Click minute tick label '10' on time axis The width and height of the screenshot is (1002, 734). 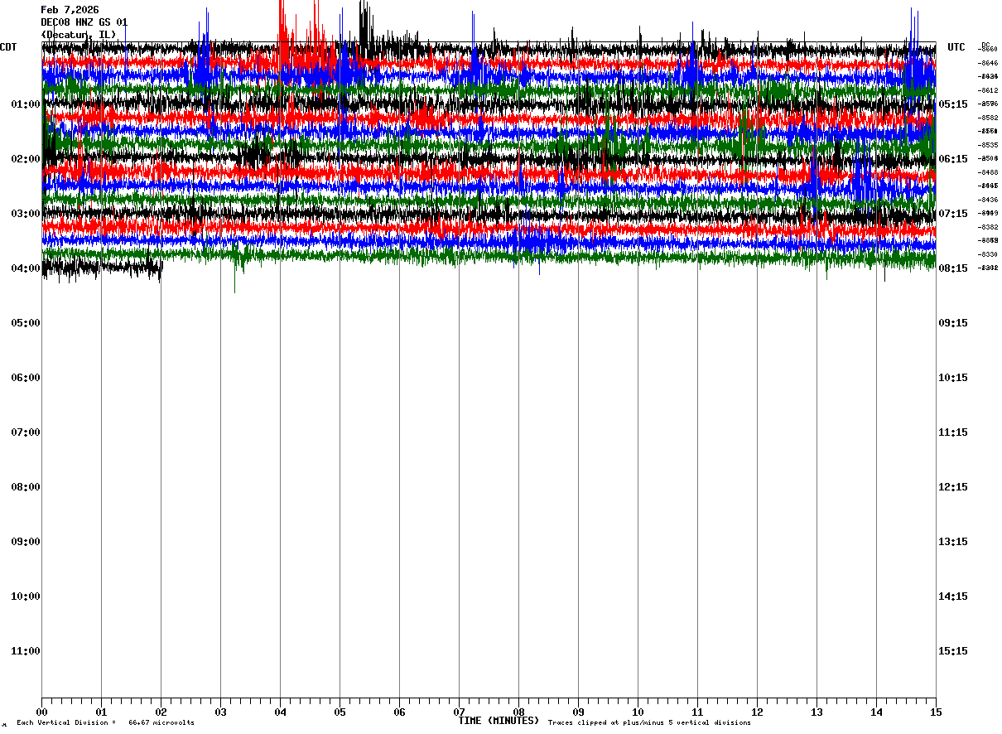[638, 712]
